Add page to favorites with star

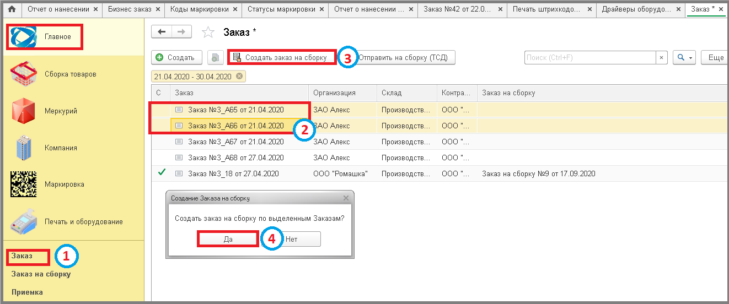(x=208, y=32)
